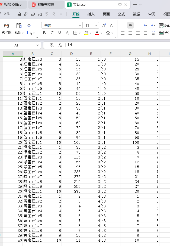Click the Cut scissors icon

coord(29,26)
